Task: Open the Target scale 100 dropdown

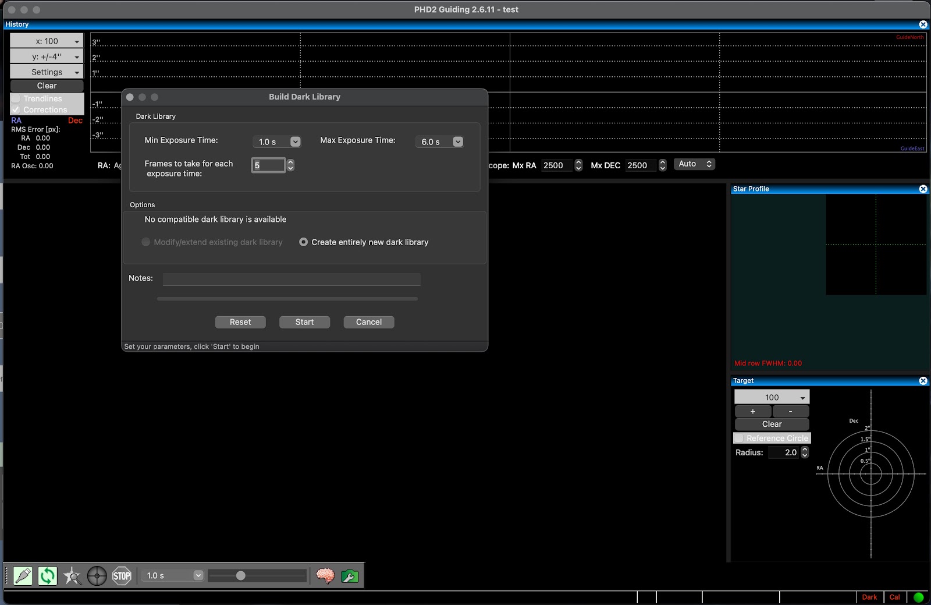Action: tap(772, 397)
